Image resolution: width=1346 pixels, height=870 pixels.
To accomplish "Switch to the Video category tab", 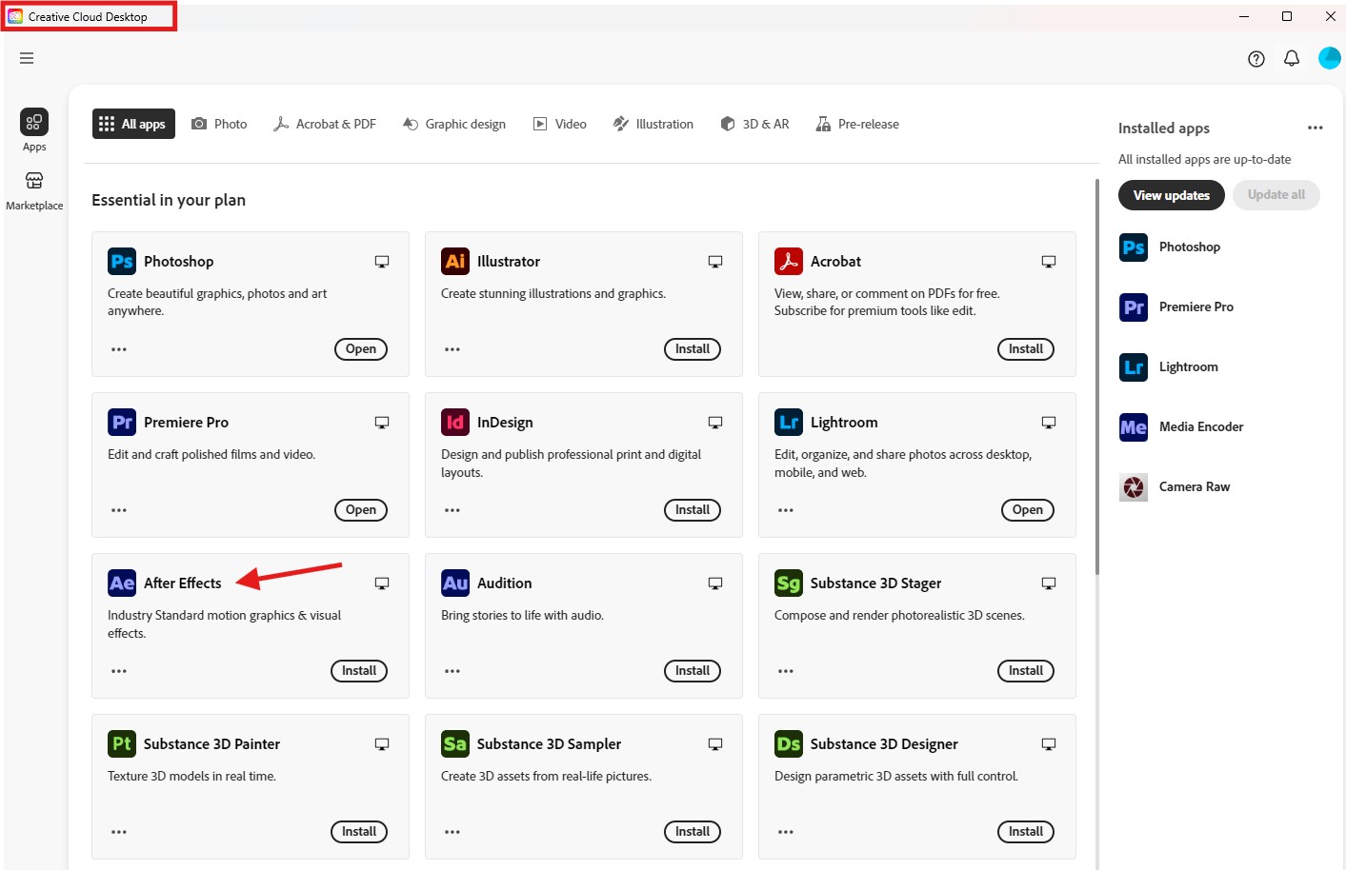I will click(560, 124).
